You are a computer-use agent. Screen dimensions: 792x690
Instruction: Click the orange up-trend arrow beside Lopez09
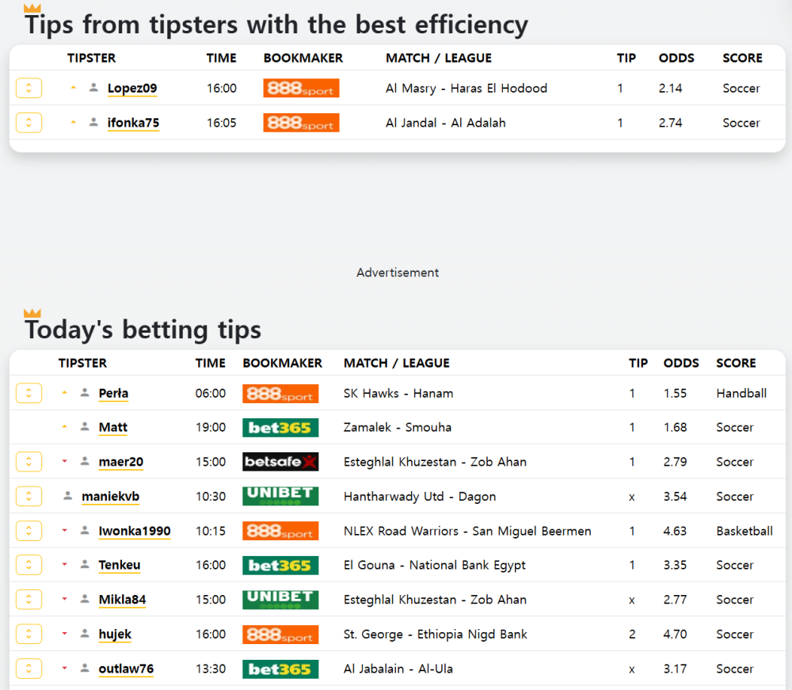click(x=73, y=87)
